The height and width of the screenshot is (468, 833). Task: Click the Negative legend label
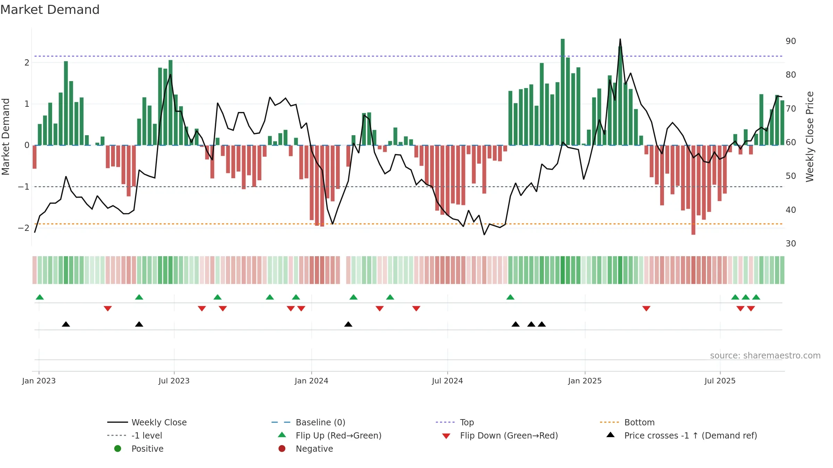pyautogui.click(x=314, y=449)
